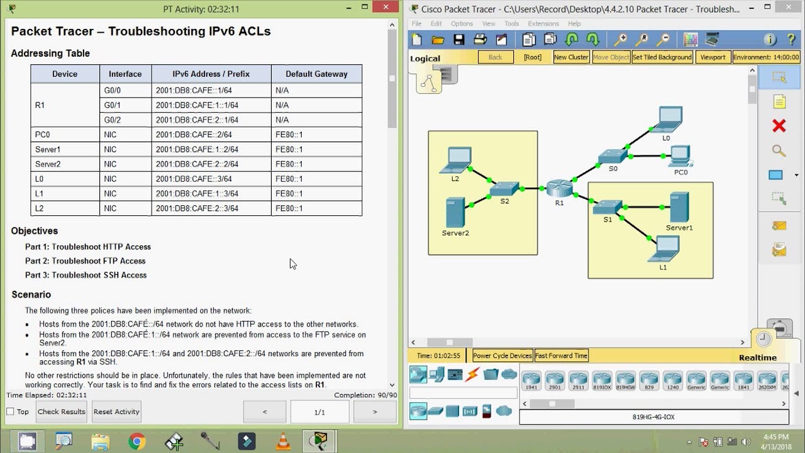The height and width of the screenshot is (453, 805).
Task: Undo the last action with the green arrow
Action: (571, 40)
